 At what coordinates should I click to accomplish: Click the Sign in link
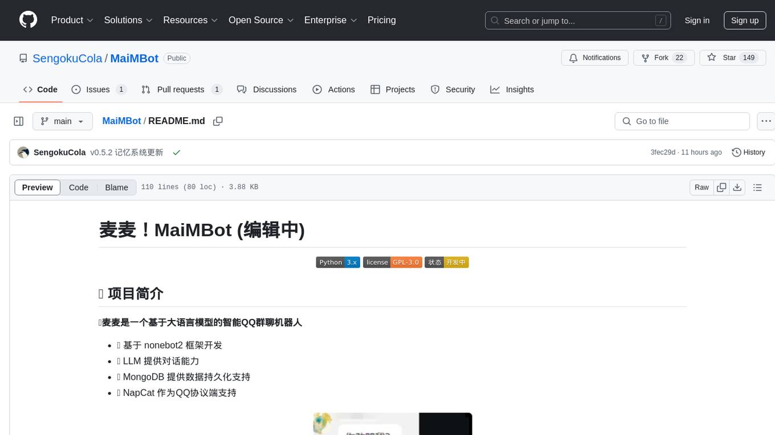(x=697, y=20)
